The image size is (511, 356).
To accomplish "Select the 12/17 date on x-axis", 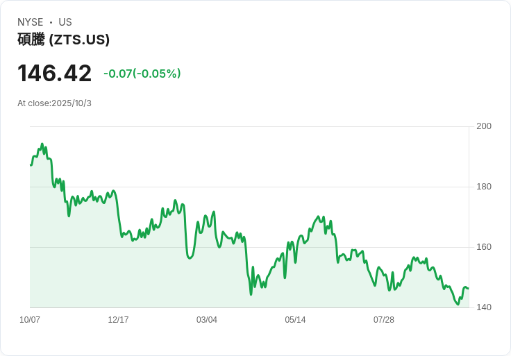I will 118,320.
